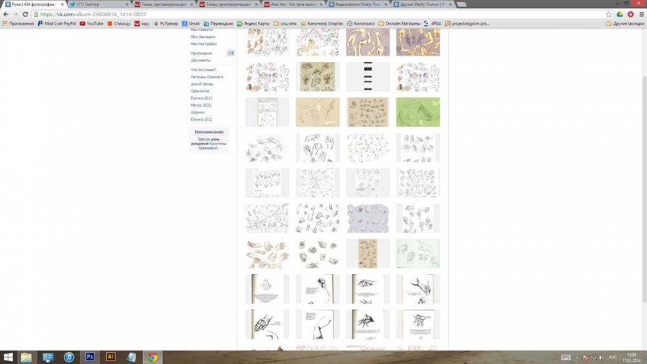The width and height of the screenshot is (647, 364).
Task: Switch to the Твиттер tab
Action: (99, 4)
